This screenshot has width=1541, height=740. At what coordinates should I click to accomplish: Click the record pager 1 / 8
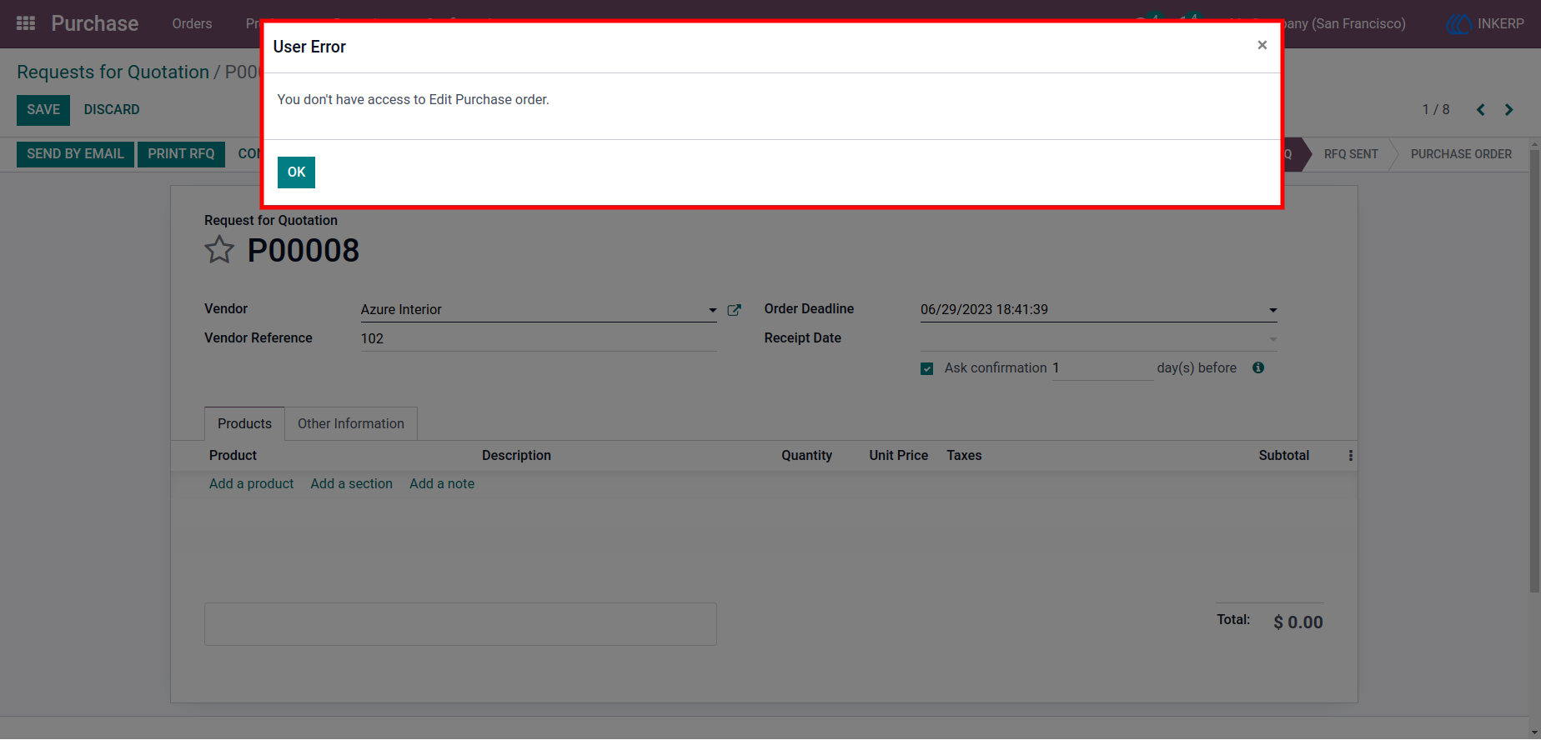(1436, 110)
